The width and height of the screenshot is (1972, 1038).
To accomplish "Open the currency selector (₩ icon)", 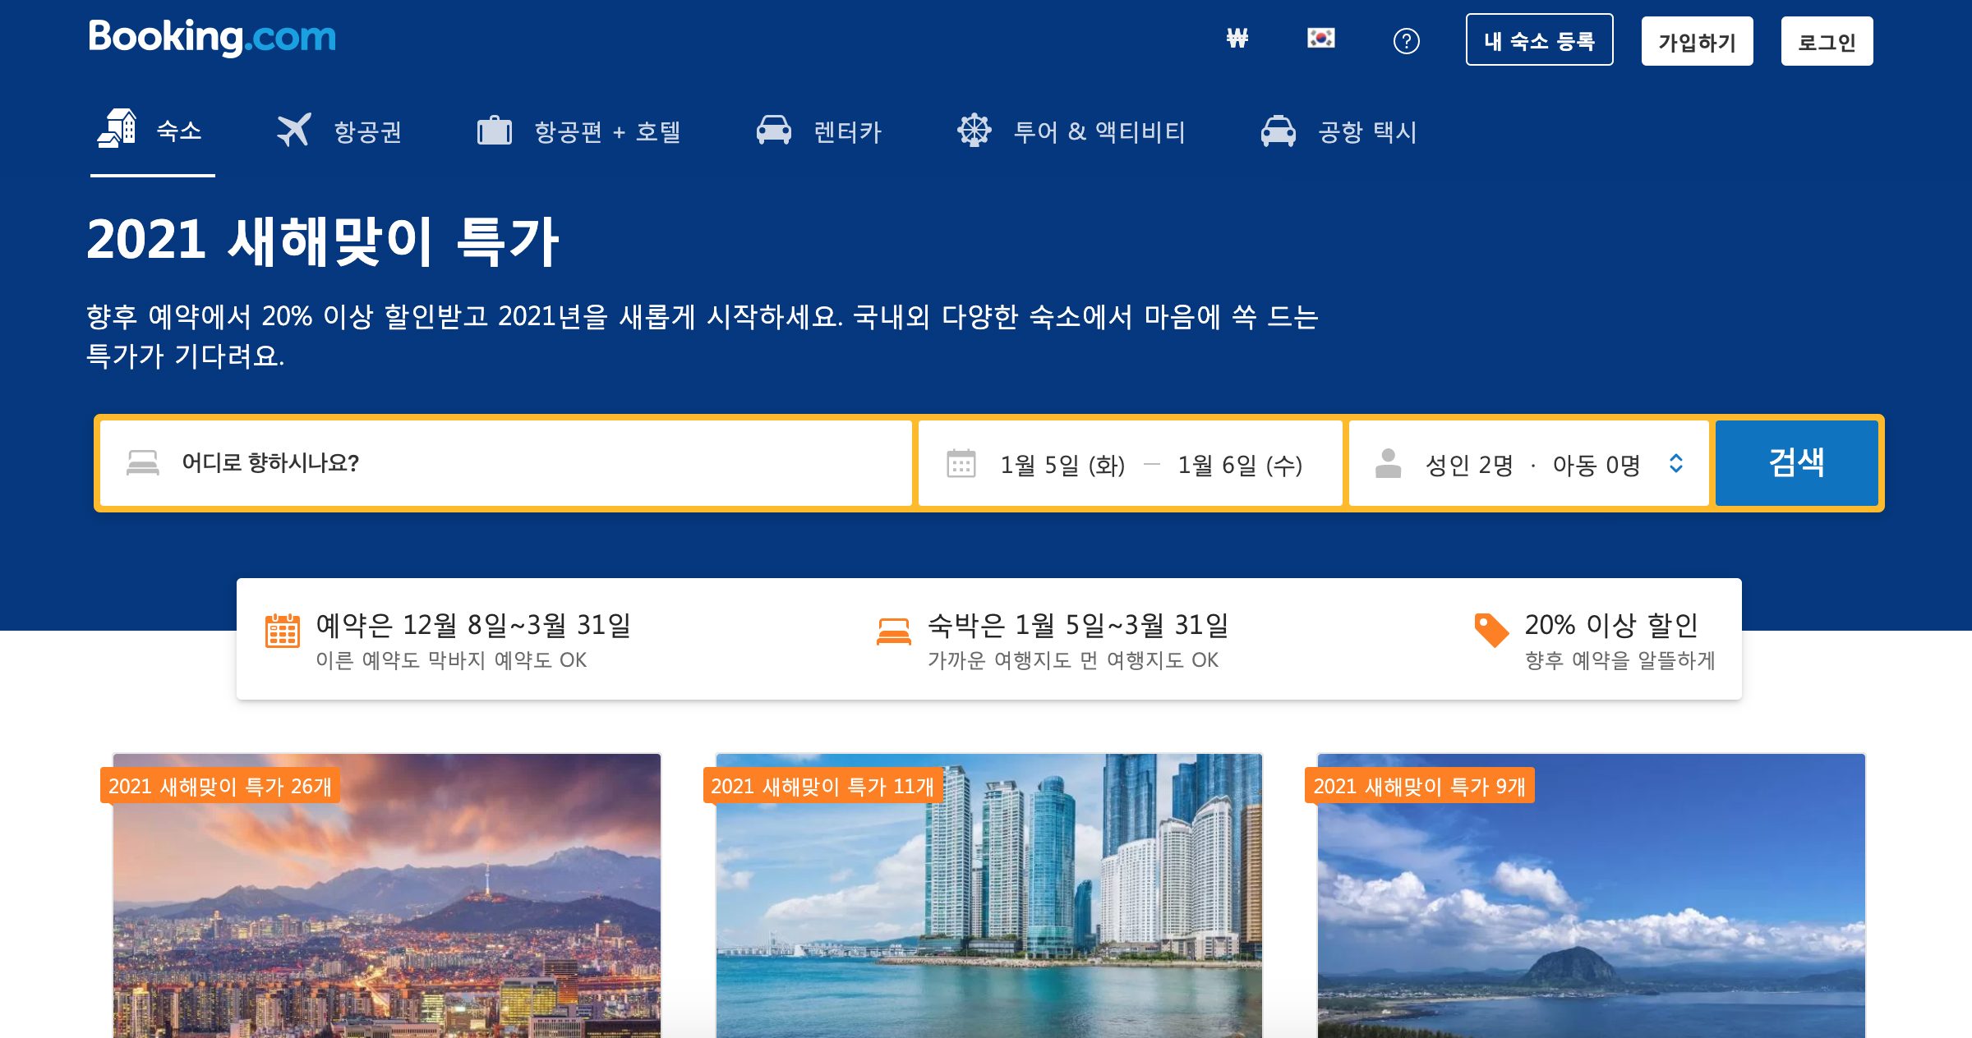I will pos(1237,39).
